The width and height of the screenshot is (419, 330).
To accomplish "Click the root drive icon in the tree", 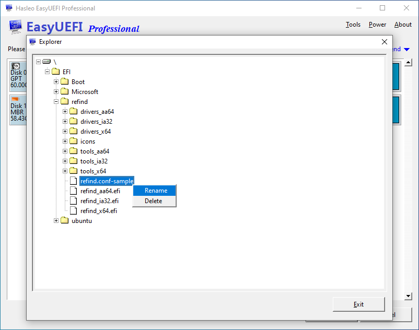I will click(46, 62).
